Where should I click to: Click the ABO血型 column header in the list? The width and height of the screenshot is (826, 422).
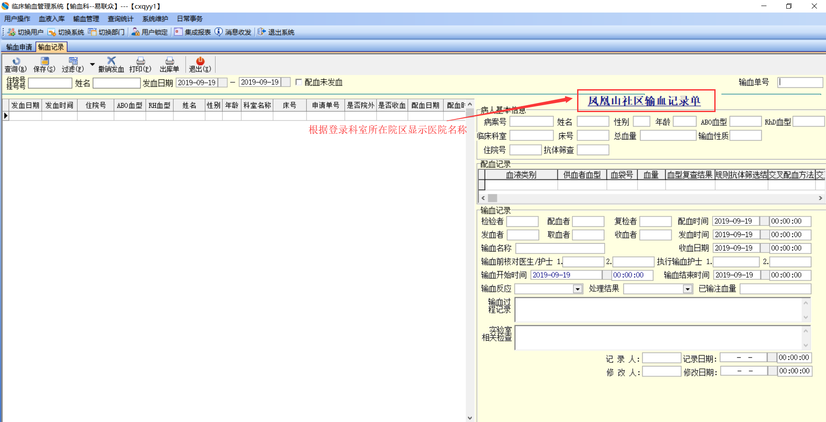click(130, 105)
